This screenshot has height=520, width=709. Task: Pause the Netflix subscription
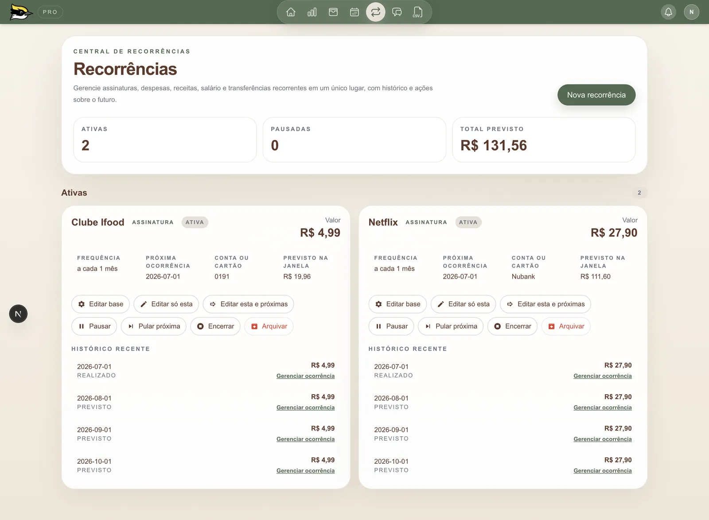391,326
